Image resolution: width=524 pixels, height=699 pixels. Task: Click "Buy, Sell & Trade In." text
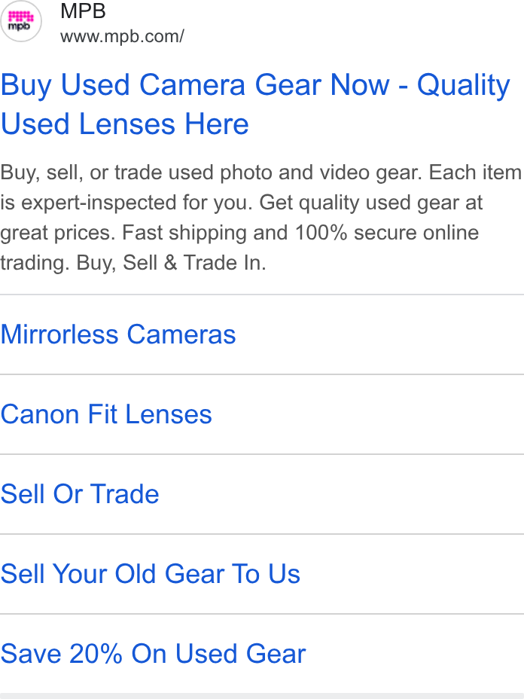(x=171, y=263)
